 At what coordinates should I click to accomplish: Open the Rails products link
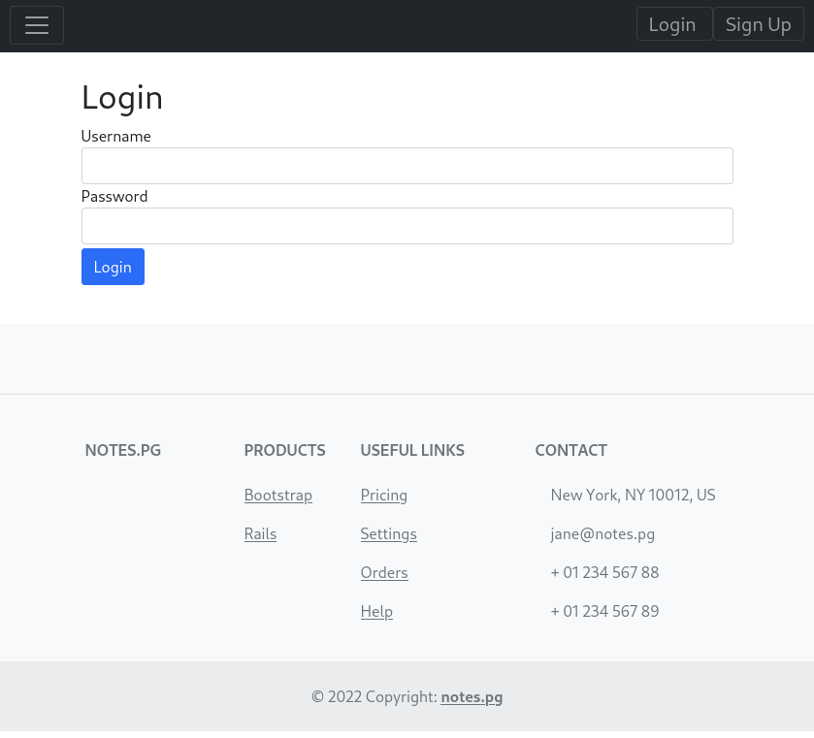tap(260, 533)
